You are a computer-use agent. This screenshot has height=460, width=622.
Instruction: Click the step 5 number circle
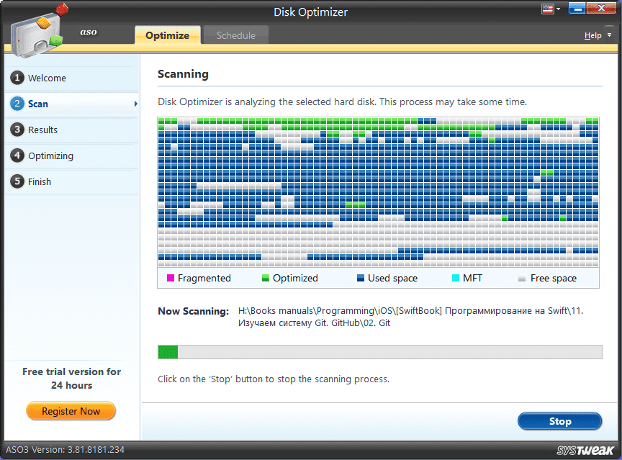(17, 181)
